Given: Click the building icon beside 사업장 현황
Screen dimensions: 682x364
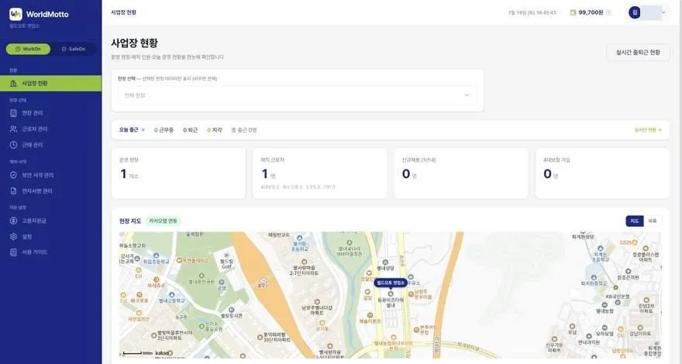Looking at the screenshot, I should [x=13, y=83].
